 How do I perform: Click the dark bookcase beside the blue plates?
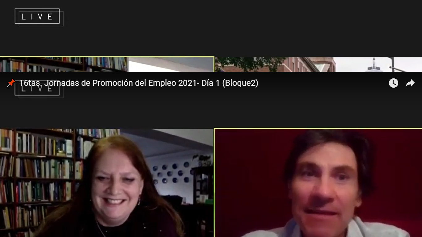[x=202, y=182]
